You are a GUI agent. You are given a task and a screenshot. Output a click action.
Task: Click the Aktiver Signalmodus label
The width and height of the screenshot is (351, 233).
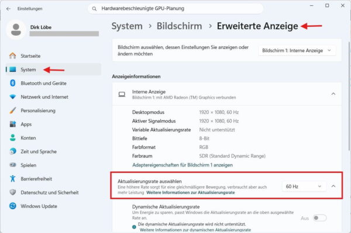154,121
